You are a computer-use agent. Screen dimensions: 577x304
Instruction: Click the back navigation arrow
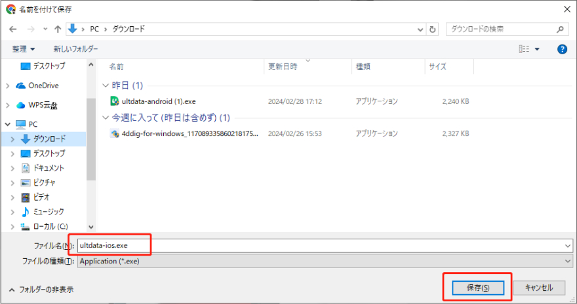13,29
